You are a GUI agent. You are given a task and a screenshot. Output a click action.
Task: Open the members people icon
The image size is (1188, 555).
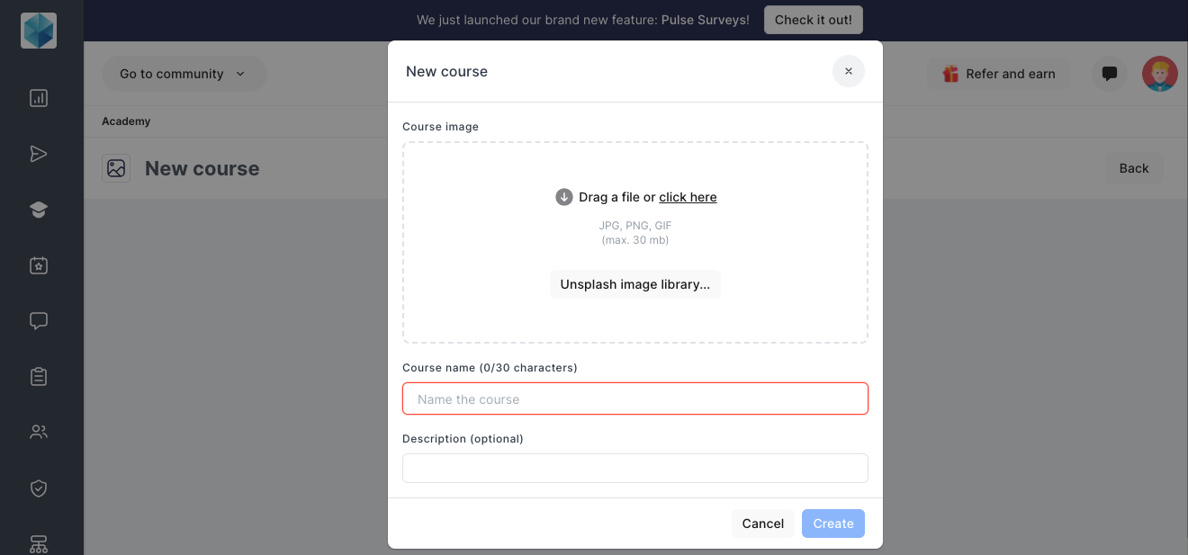39,432
